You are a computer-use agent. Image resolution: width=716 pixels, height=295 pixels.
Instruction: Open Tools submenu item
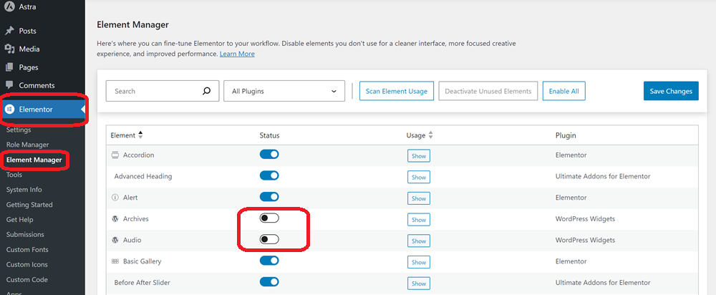(x=14, y=175)
